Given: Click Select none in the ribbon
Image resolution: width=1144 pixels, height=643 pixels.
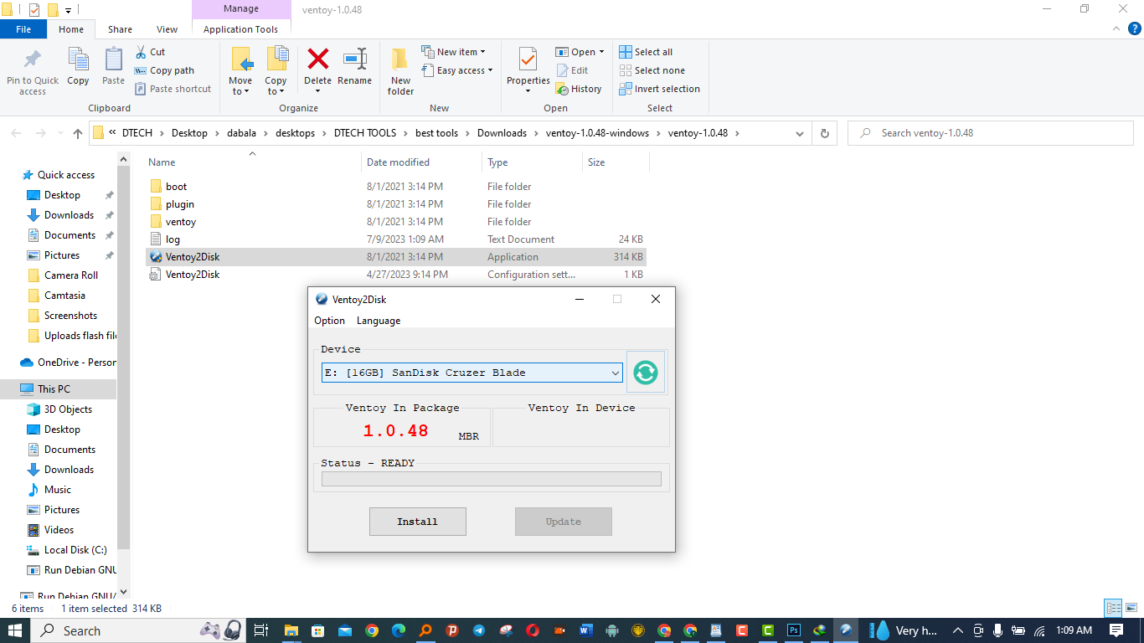Looking at the screenshot, I should (x=652, y=70).
